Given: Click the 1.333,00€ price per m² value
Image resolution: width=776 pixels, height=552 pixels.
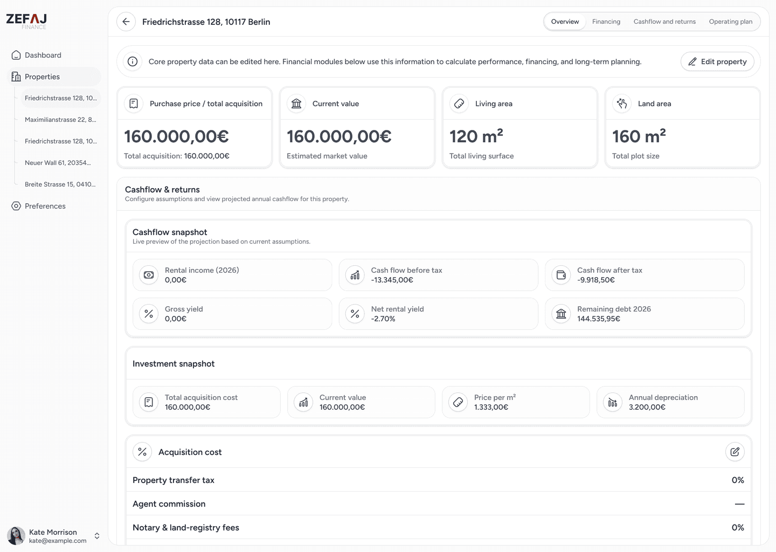Looking at the screenshot, I should pos(491,407).
